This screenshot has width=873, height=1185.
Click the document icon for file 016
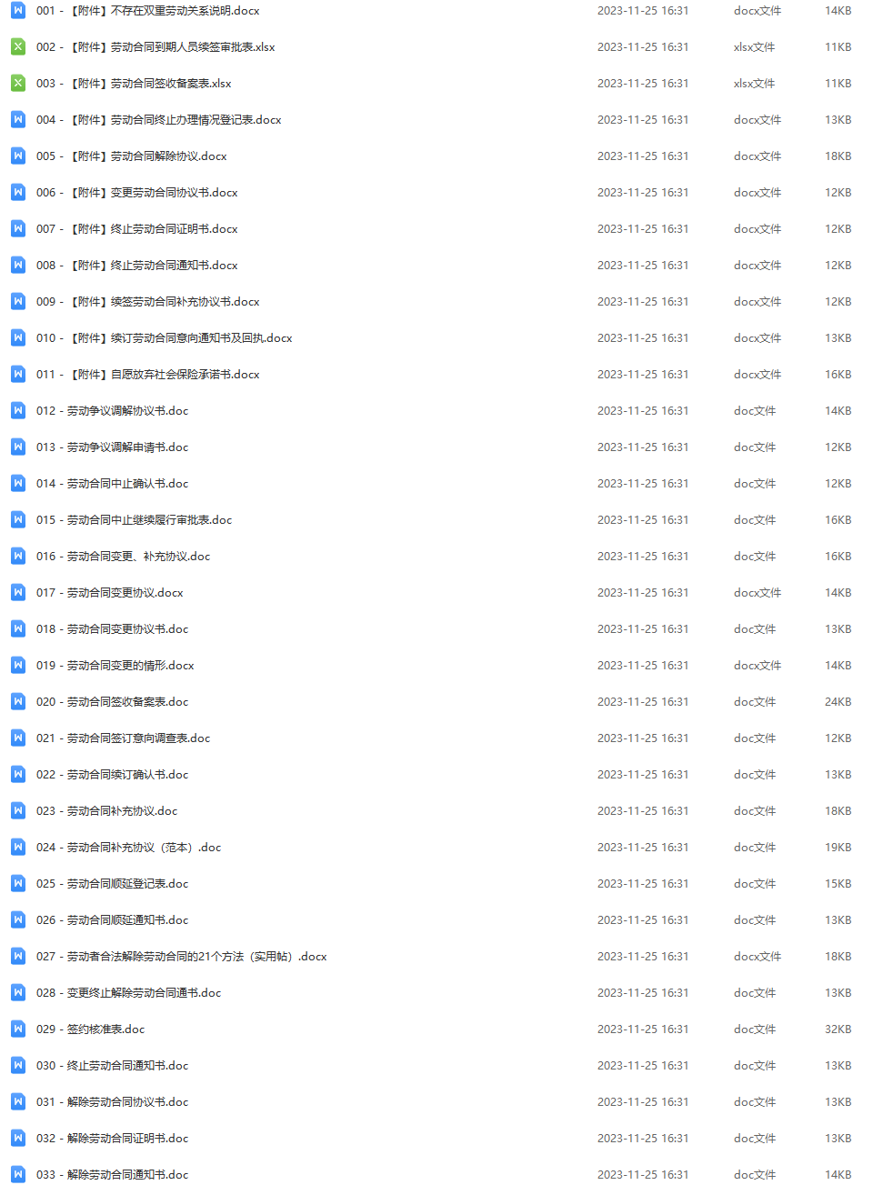(x=18, y=556)
